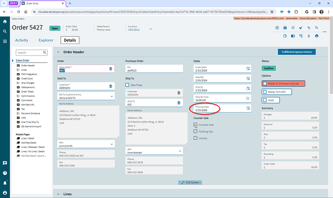Click the magnifier search icon in the order toolbar
333x198 pixels.
click(317, 28)
